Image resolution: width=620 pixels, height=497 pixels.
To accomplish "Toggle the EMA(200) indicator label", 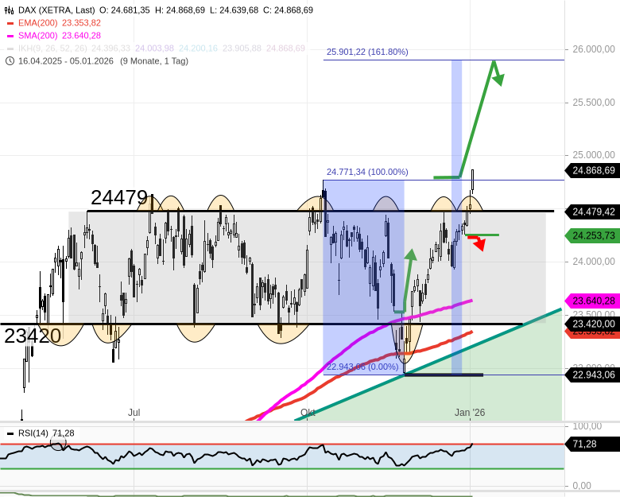I will coord(48,23).
